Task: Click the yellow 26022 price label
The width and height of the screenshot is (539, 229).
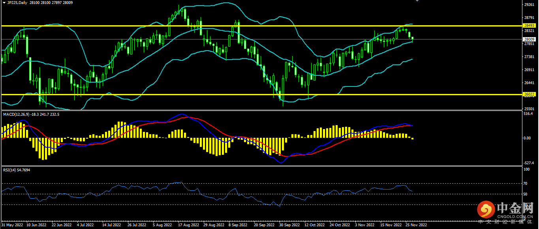Action: pos(528,94)
